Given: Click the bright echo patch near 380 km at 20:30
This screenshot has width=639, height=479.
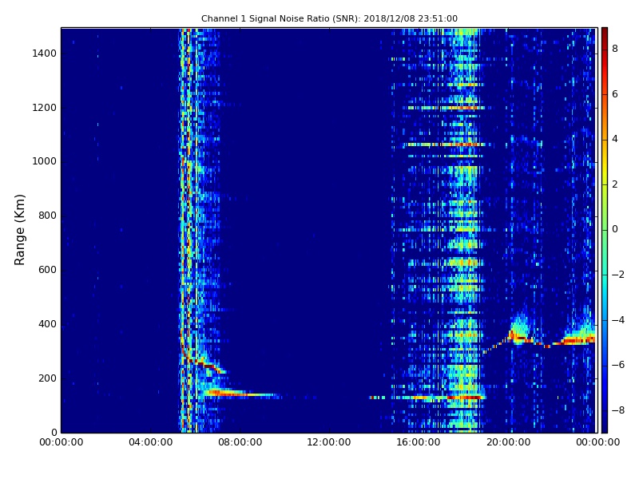Looking at the screenshot, I should [518, 330].
